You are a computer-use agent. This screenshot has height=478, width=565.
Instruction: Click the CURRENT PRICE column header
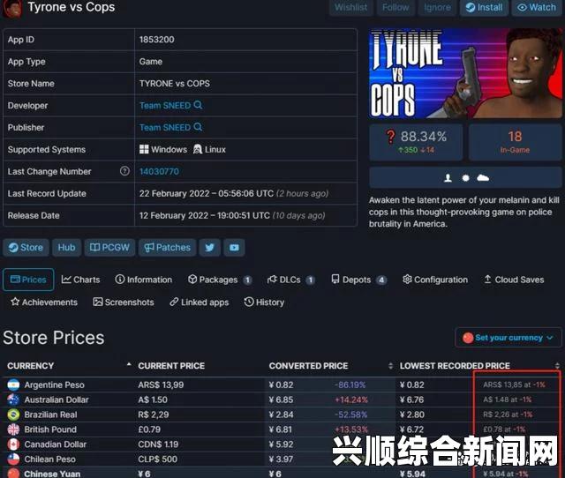(x=171, y=366)
